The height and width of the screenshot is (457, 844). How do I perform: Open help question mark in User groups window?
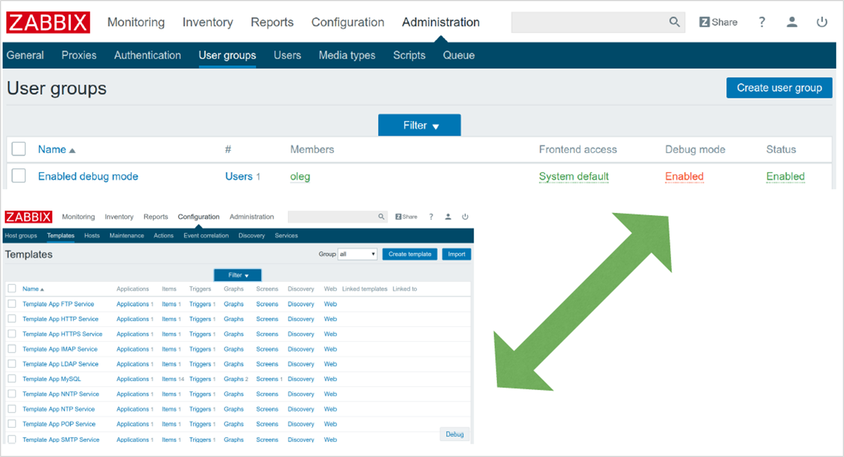tap(762, 22)
